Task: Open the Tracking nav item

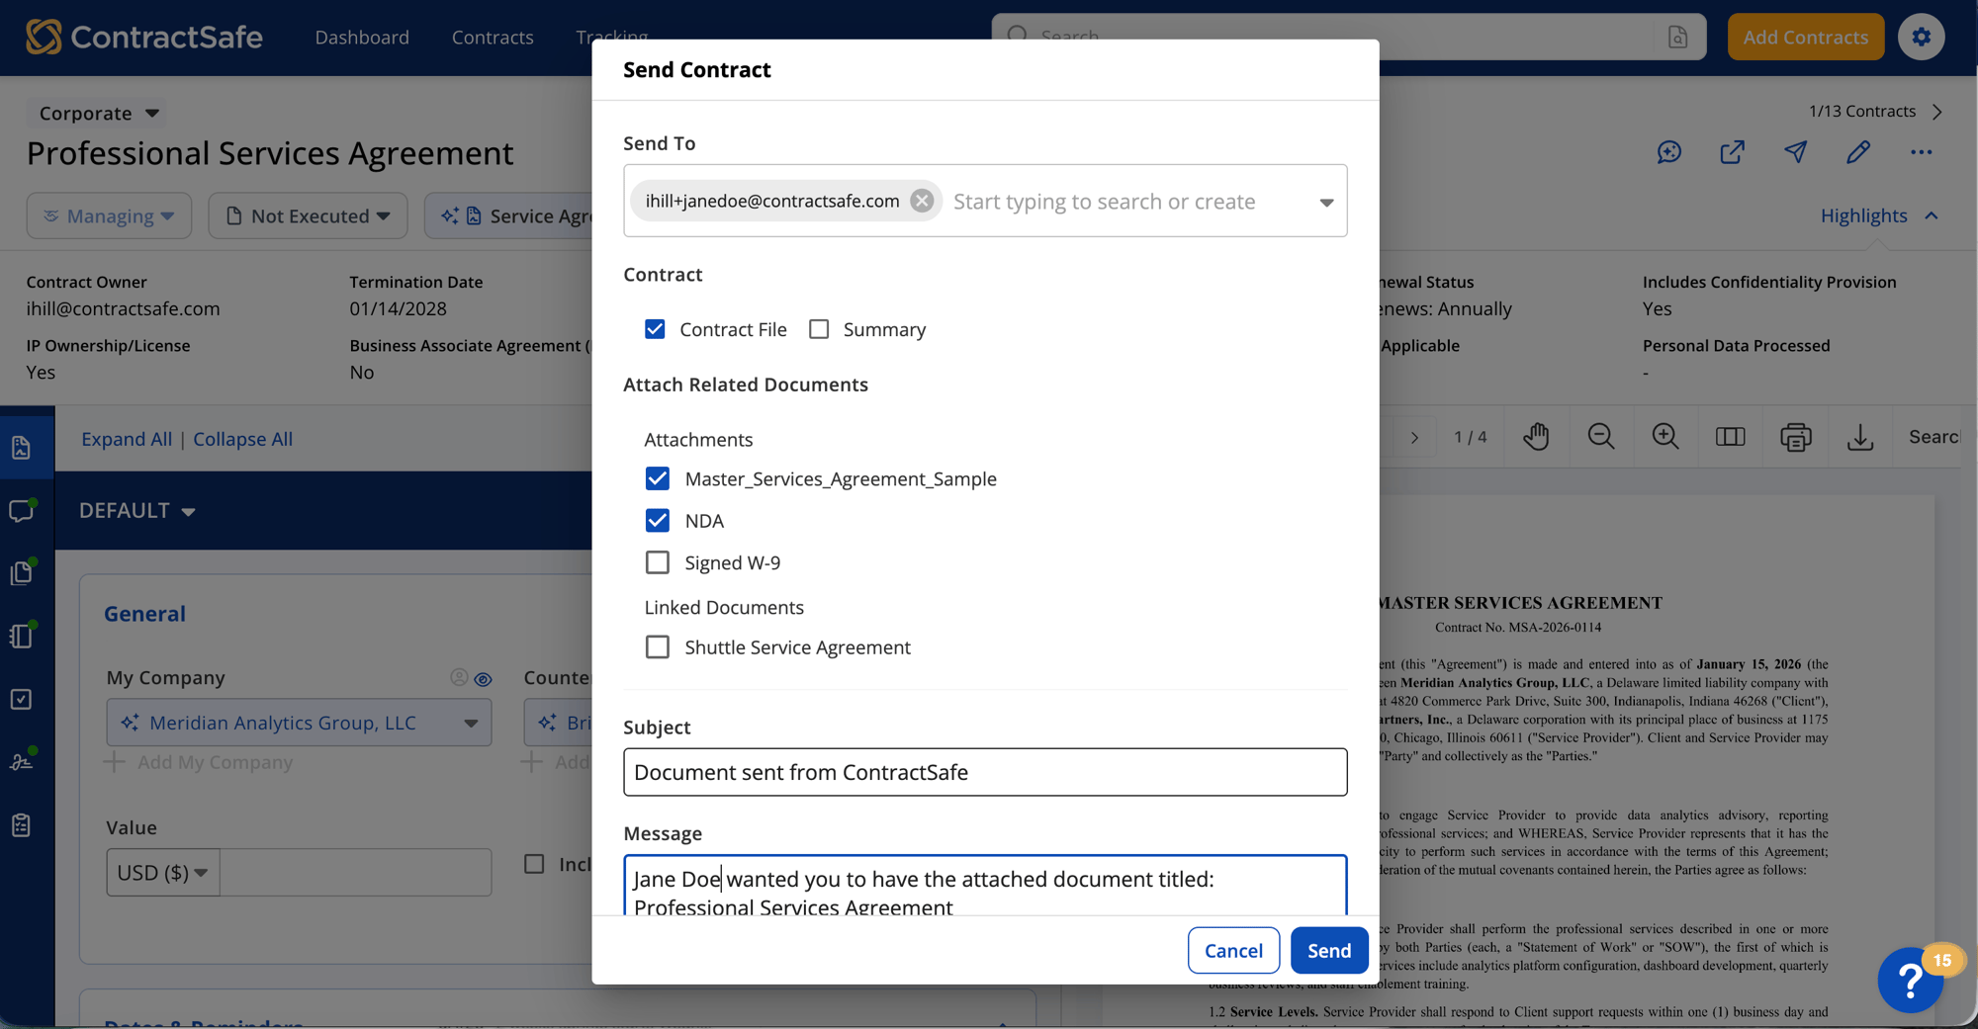Action: [612, 37]
